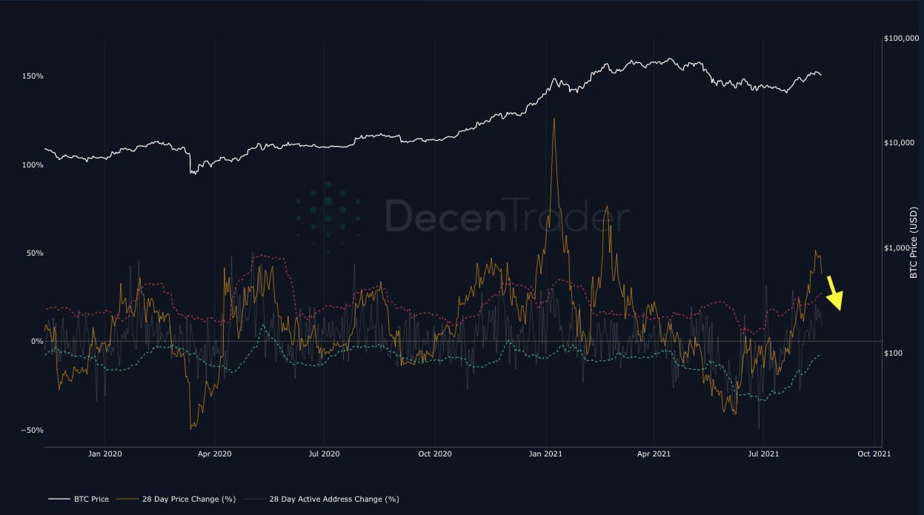
Task: Toggle BTC Price series in legend
Action: 90,499
